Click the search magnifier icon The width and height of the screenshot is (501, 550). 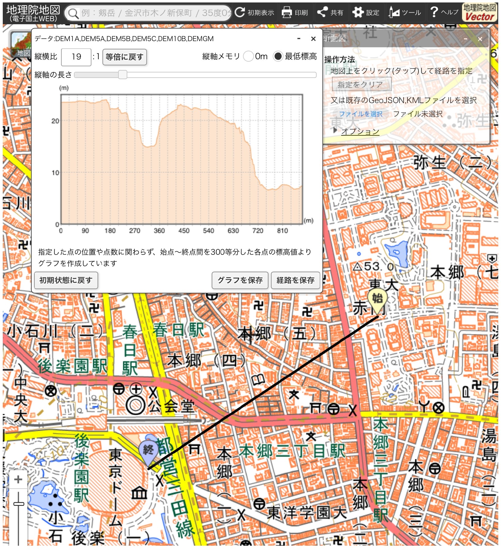click(73, 13)
